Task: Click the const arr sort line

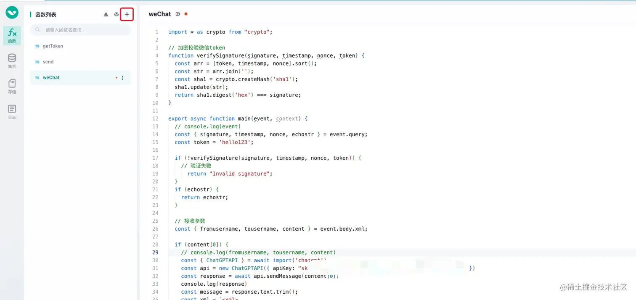Action: point(246,63)
